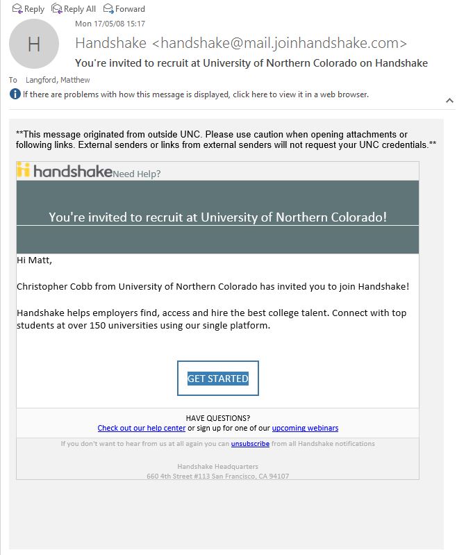The width and height of the screenshot is (457, 555).
Task: Collapse the message header chevron
Action: (x=449, y=101)
